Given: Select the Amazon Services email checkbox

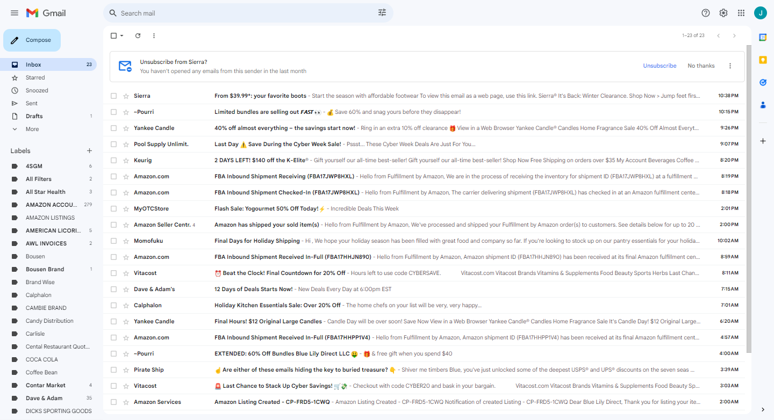Looking at the screenshot, I should coord(113,402).
